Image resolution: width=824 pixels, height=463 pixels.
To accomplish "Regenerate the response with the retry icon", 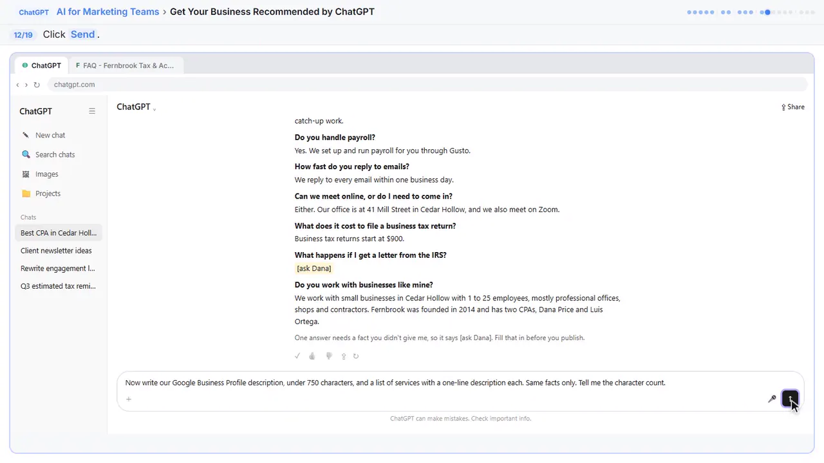I will [356, 356].
